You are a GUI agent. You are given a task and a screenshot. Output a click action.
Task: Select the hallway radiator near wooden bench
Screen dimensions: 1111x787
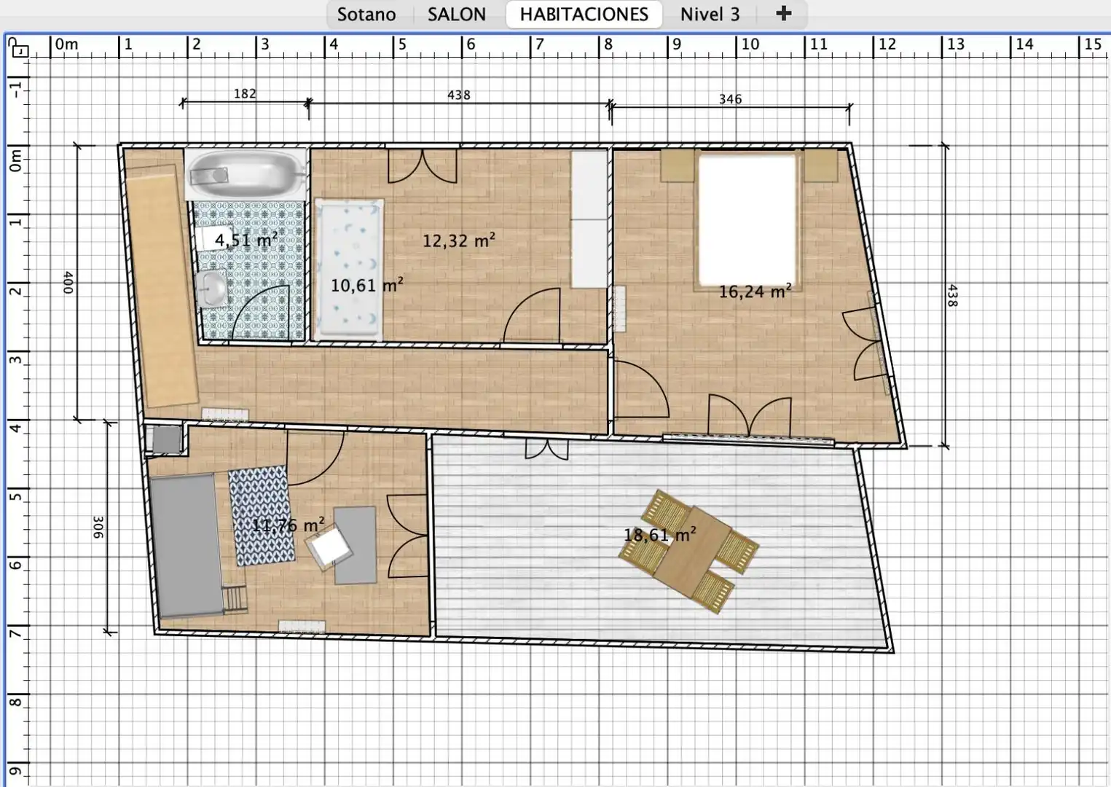click(x=225, y=415)
